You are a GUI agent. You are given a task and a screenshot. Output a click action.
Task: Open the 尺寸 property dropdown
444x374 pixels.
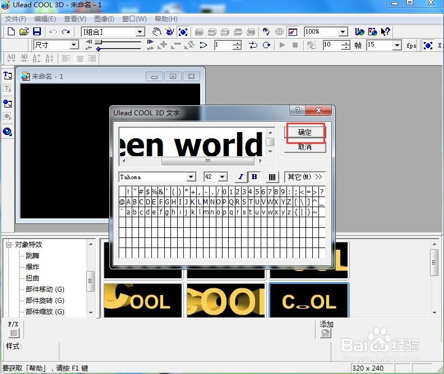pos(74,45)
